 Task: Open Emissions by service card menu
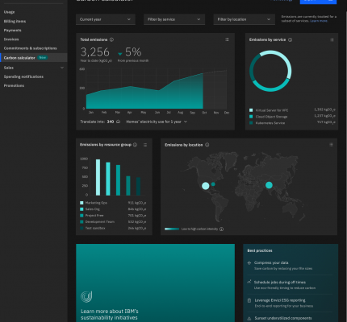332,39
